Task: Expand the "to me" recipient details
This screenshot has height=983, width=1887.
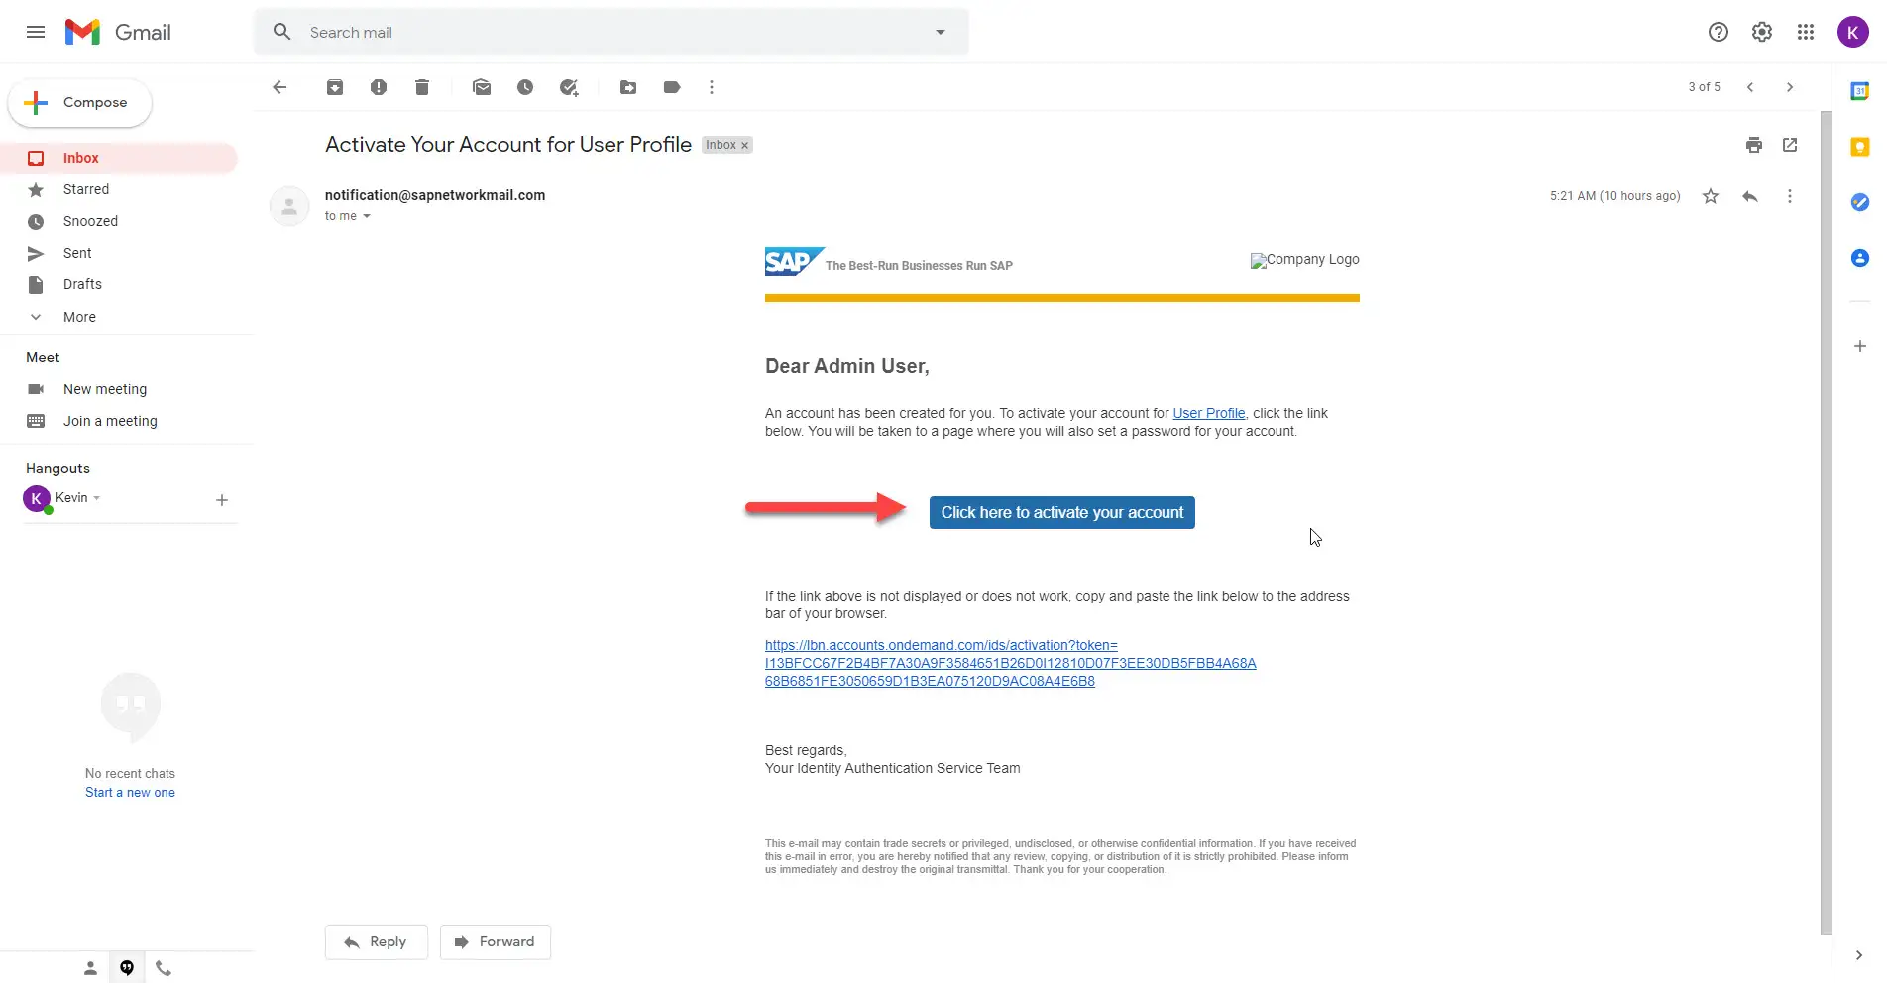Action: pyautogui.click(x=367, y=216)
